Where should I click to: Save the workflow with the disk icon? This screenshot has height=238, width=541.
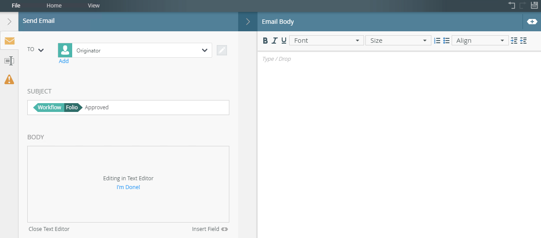click(x=534, y=5)
